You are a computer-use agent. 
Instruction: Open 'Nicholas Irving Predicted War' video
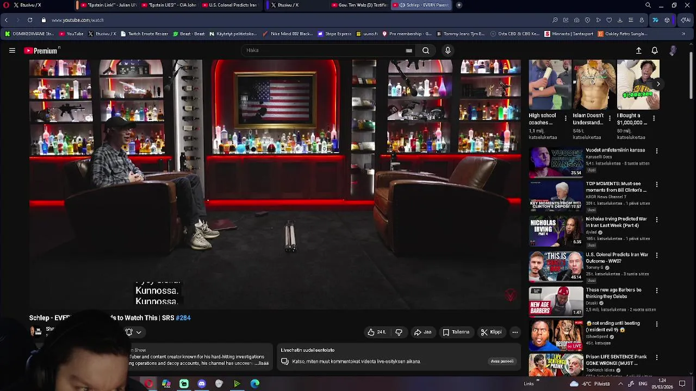tap(556, 231)
